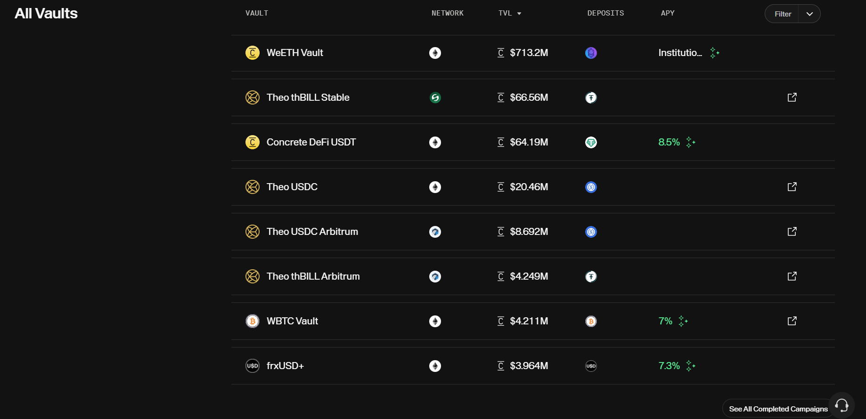The height and width of the screenshot is (419, 866).
Task: Click the APY column header
Action: click(x=668, y=13)
